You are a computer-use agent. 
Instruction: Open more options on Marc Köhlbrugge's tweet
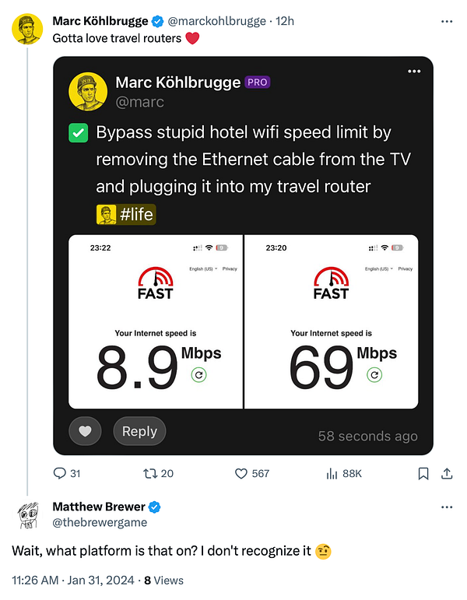446,21
